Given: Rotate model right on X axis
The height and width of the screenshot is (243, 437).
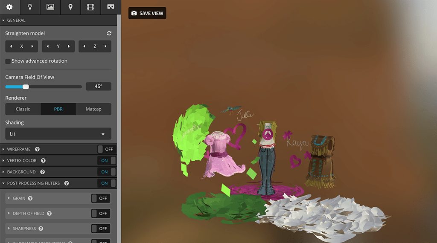Looking at the screenshot, I should coord(32,46).
